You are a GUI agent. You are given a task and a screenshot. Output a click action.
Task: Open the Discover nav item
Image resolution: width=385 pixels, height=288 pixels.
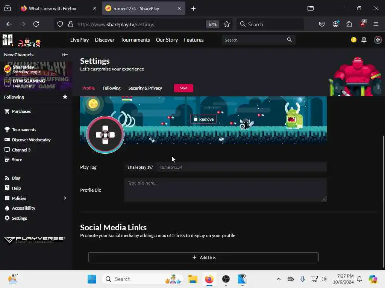[x=105, y=40]
